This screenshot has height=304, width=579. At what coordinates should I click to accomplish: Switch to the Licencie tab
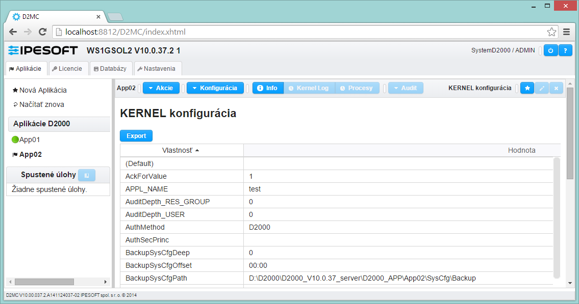coord(67,69)
